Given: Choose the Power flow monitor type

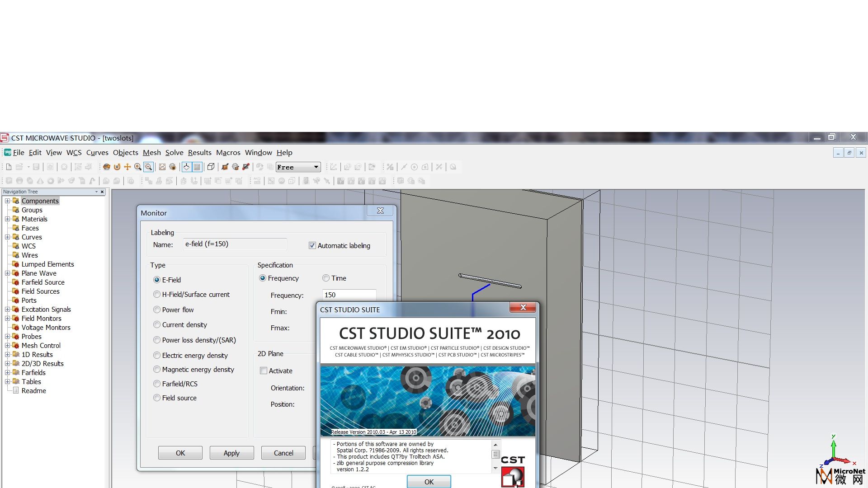Looking at the screenshot, I should (x=157, y=310).
